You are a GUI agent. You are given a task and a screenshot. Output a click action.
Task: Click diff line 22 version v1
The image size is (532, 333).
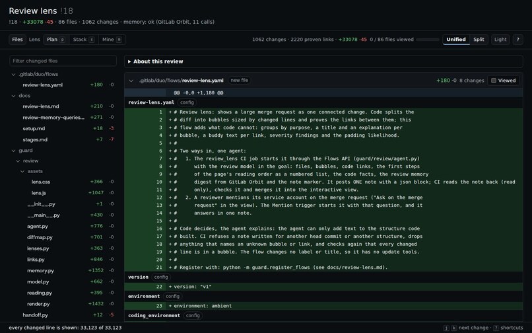323,287
